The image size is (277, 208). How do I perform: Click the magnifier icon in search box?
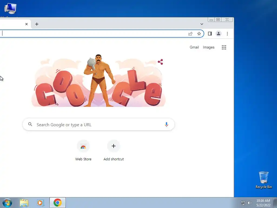[30, 124]
